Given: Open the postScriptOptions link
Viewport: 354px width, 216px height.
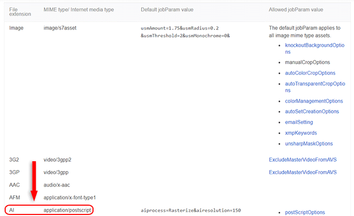Looking at the screenshot, I should pyautogui.click(x=305, y=212).
